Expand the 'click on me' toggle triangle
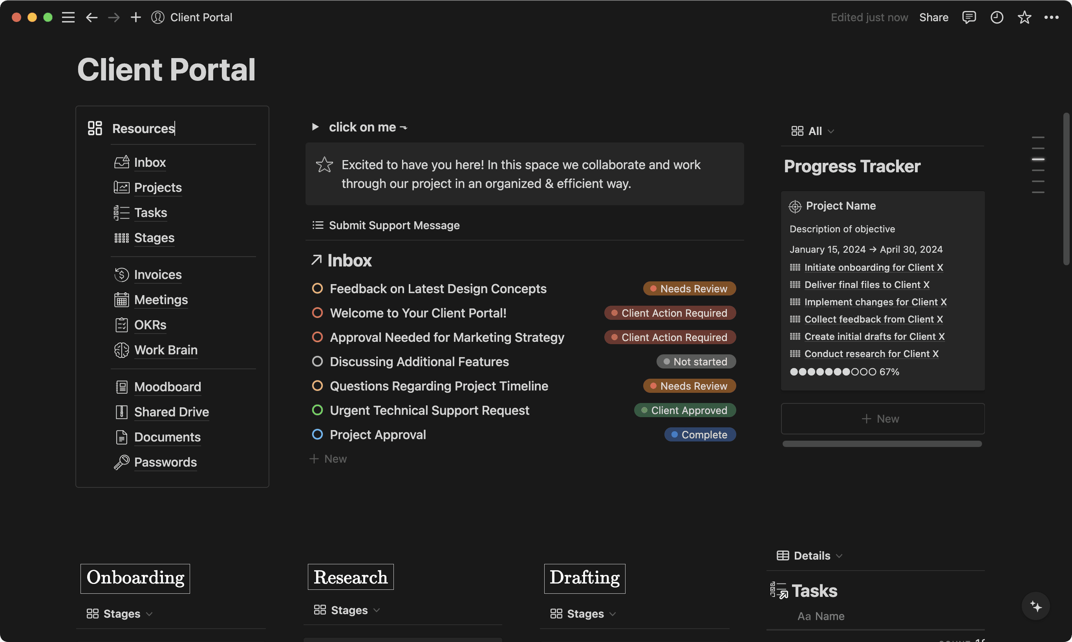1072x642 pixels. 315,127
